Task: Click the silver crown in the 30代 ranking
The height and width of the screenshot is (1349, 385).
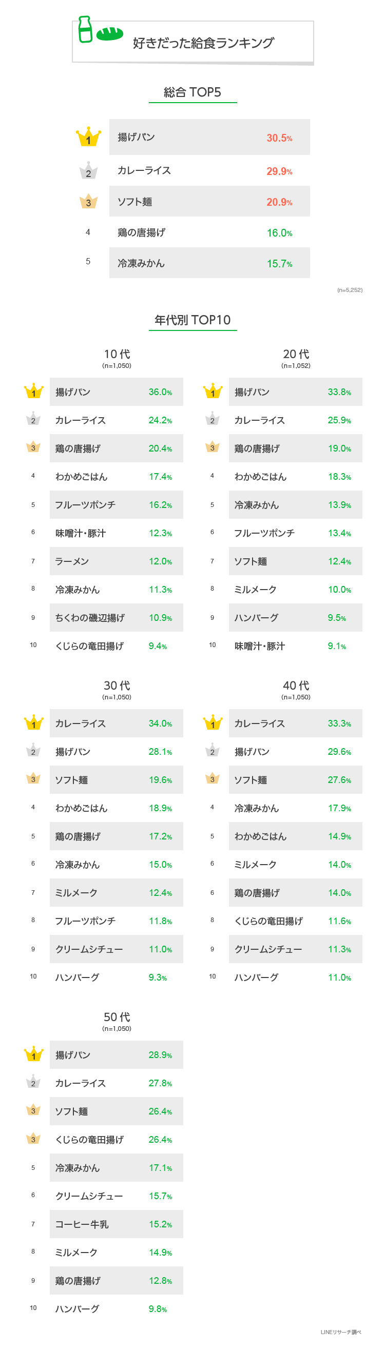Action: (x=33, y=751)
